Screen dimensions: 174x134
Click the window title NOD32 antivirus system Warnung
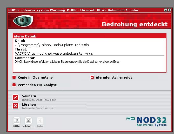click(x=73, y=10)
